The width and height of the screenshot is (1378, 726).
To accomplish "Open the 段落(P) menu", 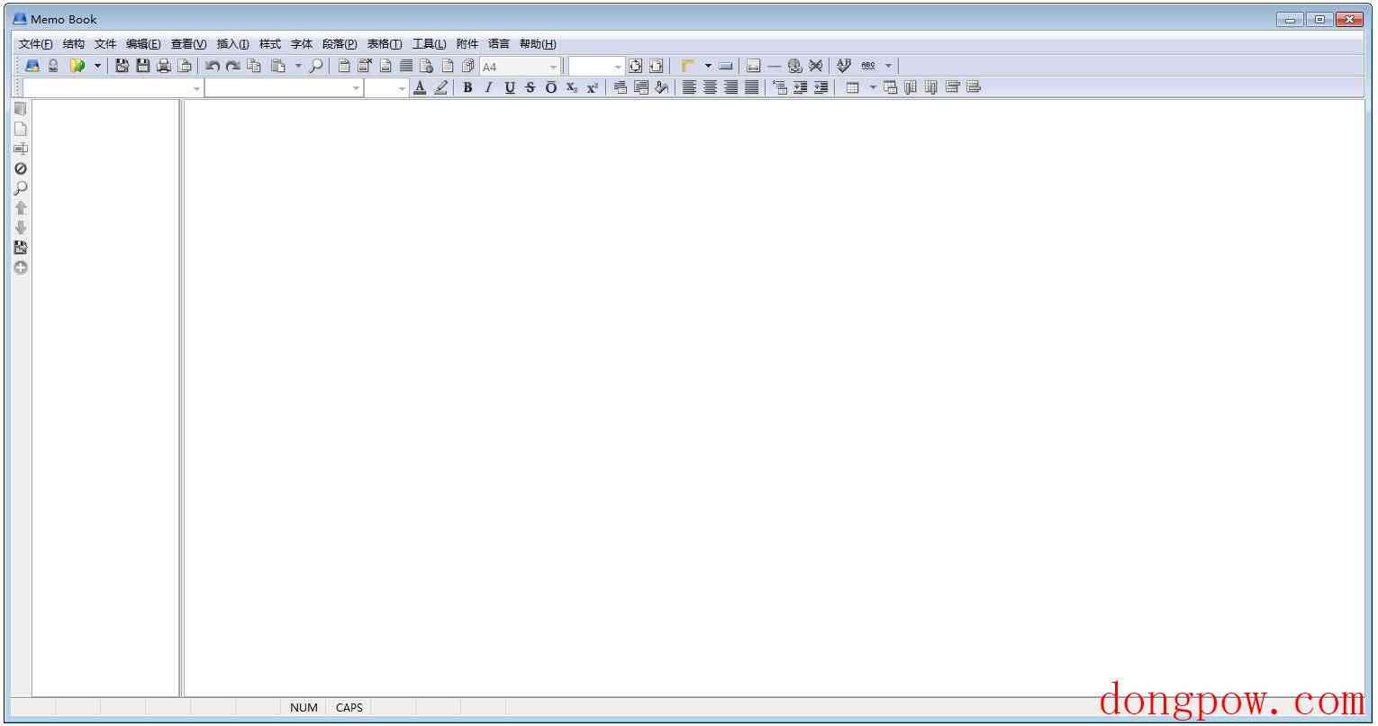I will point(340,44).
